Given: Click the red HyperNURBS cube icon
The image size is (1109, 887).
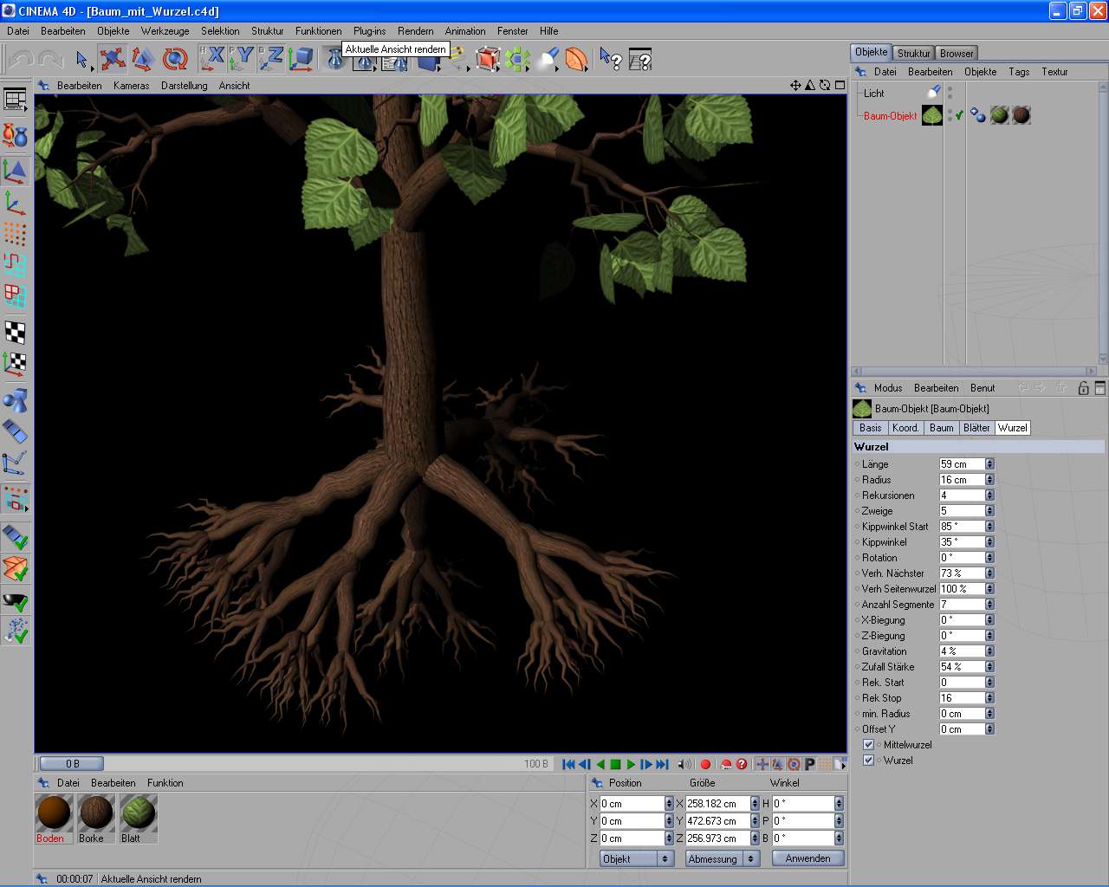Looking at the screenshot, I should click(488, 59).
